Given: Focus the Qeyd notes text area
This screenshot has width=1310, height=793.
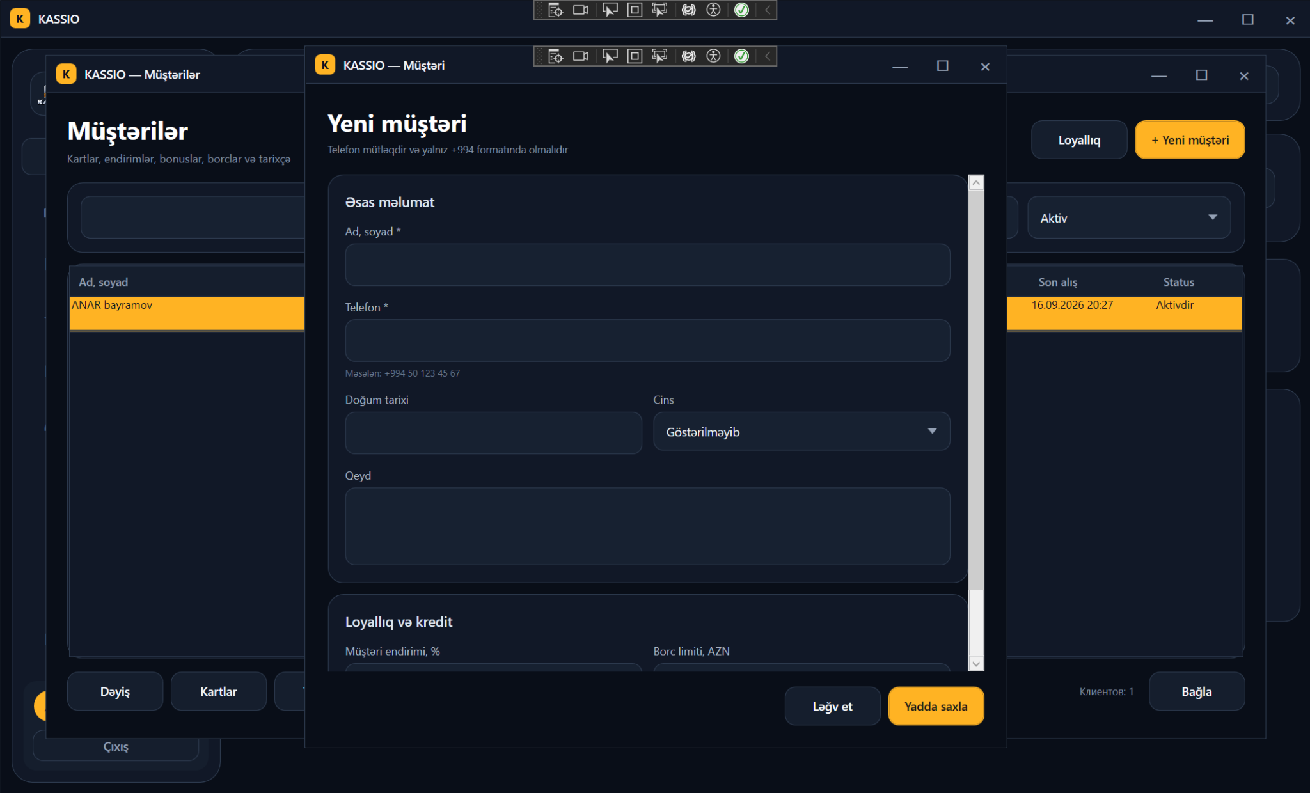Looking at the screenshot, I should coord(647,526).
